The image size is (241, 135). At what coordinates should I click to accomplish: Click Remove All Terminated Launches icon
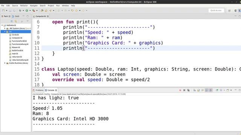coord(188,90)
